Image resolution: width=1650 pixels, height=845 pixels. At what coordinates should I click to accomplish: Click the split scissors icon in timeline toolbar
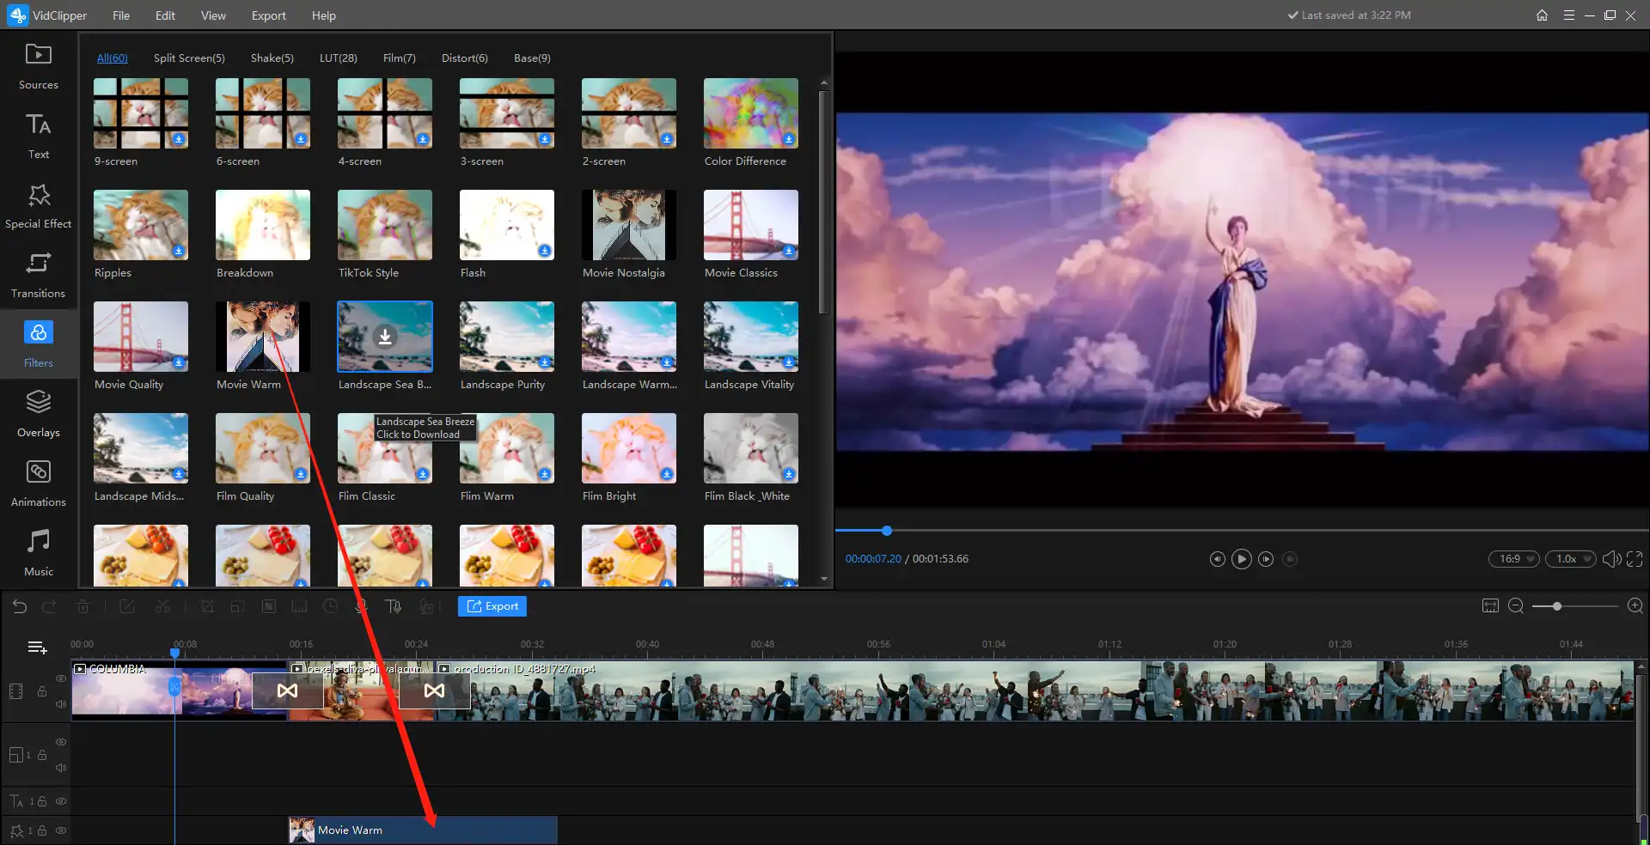(x=162, y=606)
